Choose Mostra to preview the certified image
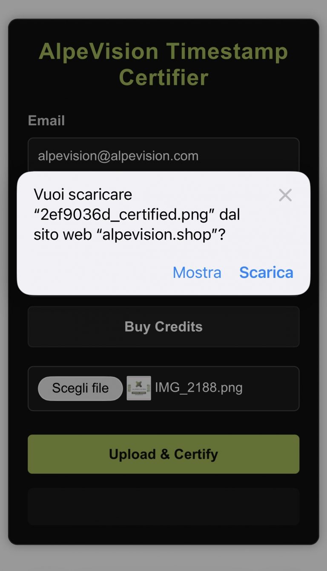327x571 pixels. point(197,272)
